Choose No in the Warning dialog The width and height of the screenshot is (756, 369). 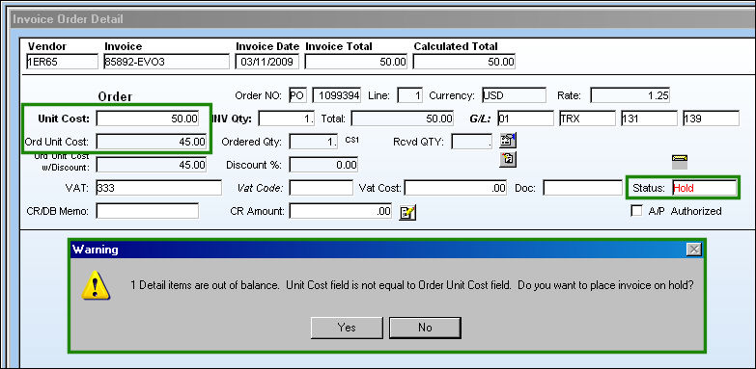(x=425, y=328)
